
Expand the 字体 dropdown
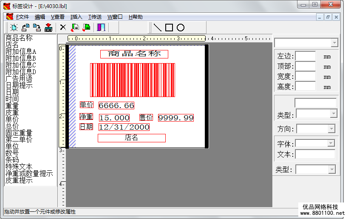point(331,143)
